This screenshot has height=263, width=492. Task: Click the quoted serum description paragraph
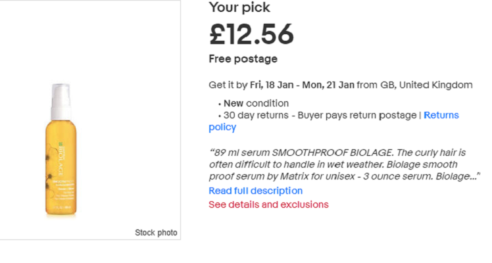(x=345, y=164)
